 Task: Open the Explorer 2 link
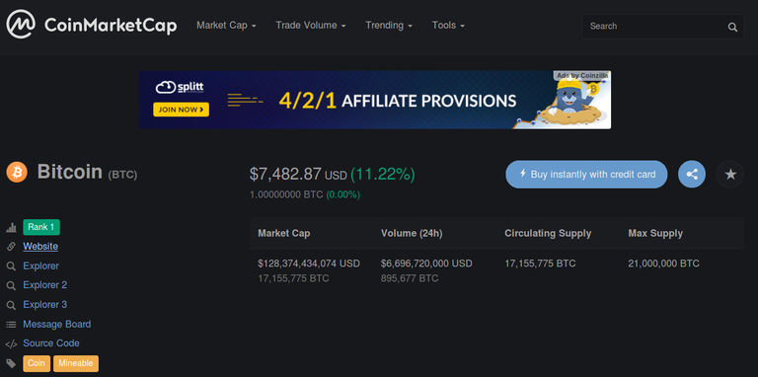(45, 285)
